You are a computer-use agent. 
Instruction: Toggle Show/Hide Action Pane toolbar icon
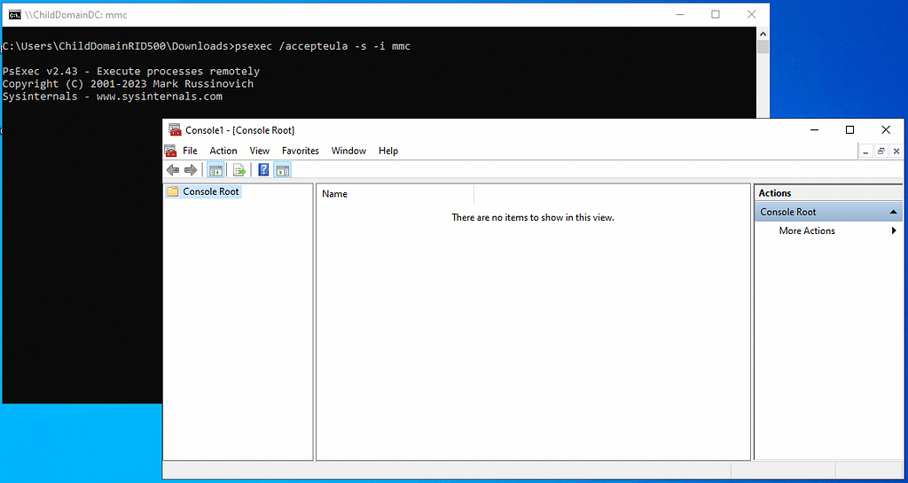click(x=283, y=170)
